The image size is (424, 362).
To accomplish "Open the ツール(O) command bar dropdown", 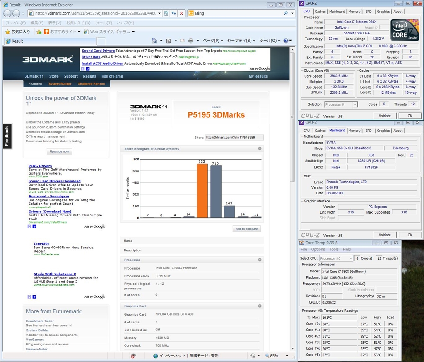I will point(270,41).
